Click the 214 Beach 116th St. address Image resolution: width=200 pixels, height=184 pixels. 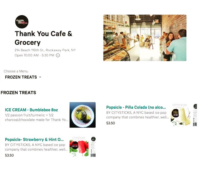click(x=45, y=50)
